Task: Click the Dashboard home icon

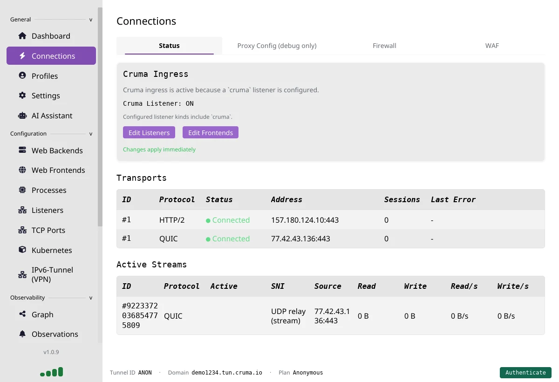Action: [x=22, y=36]
